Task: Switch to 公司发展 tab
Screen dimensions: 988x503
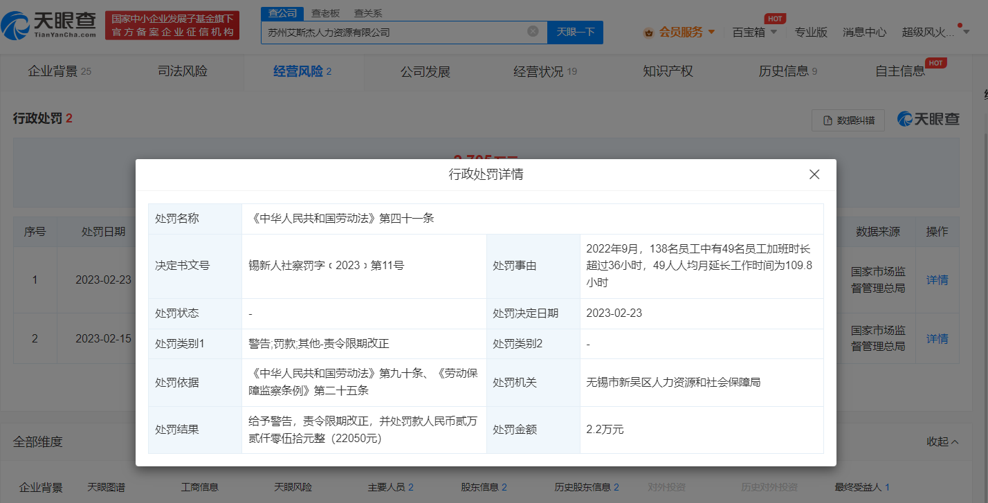Action: [426, 71]
